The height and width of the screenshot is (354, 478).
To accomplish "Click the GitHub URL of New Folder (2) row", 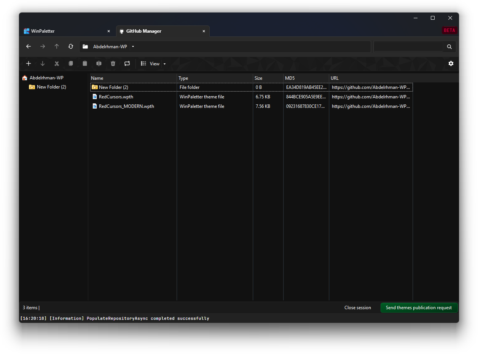I will pos(371,87).
